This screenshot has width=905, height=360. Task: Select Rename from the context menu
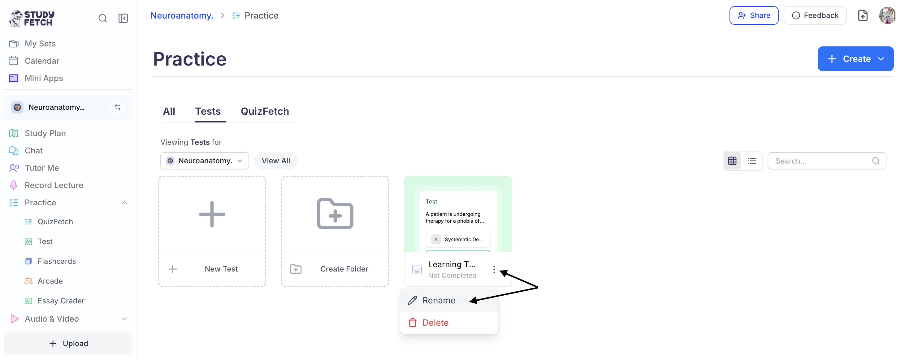click(439, 300)
